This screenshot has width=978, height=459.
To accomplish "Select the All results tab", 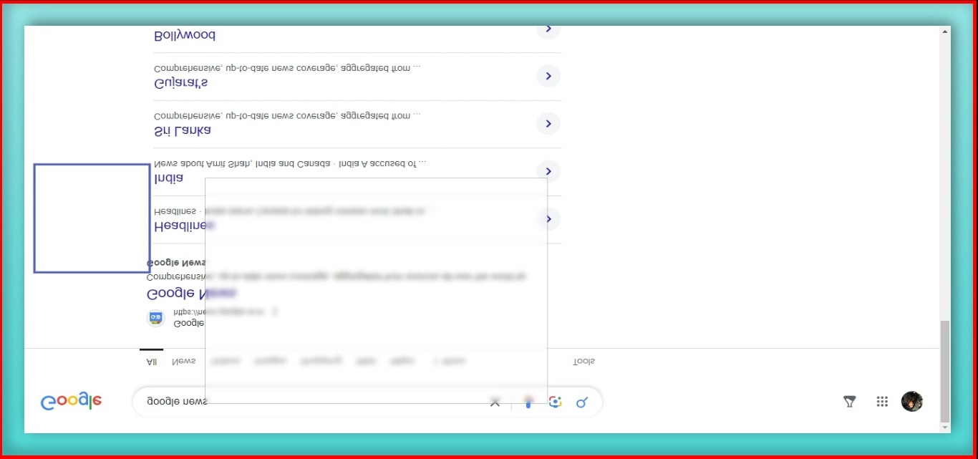I will tap(151, 361).
